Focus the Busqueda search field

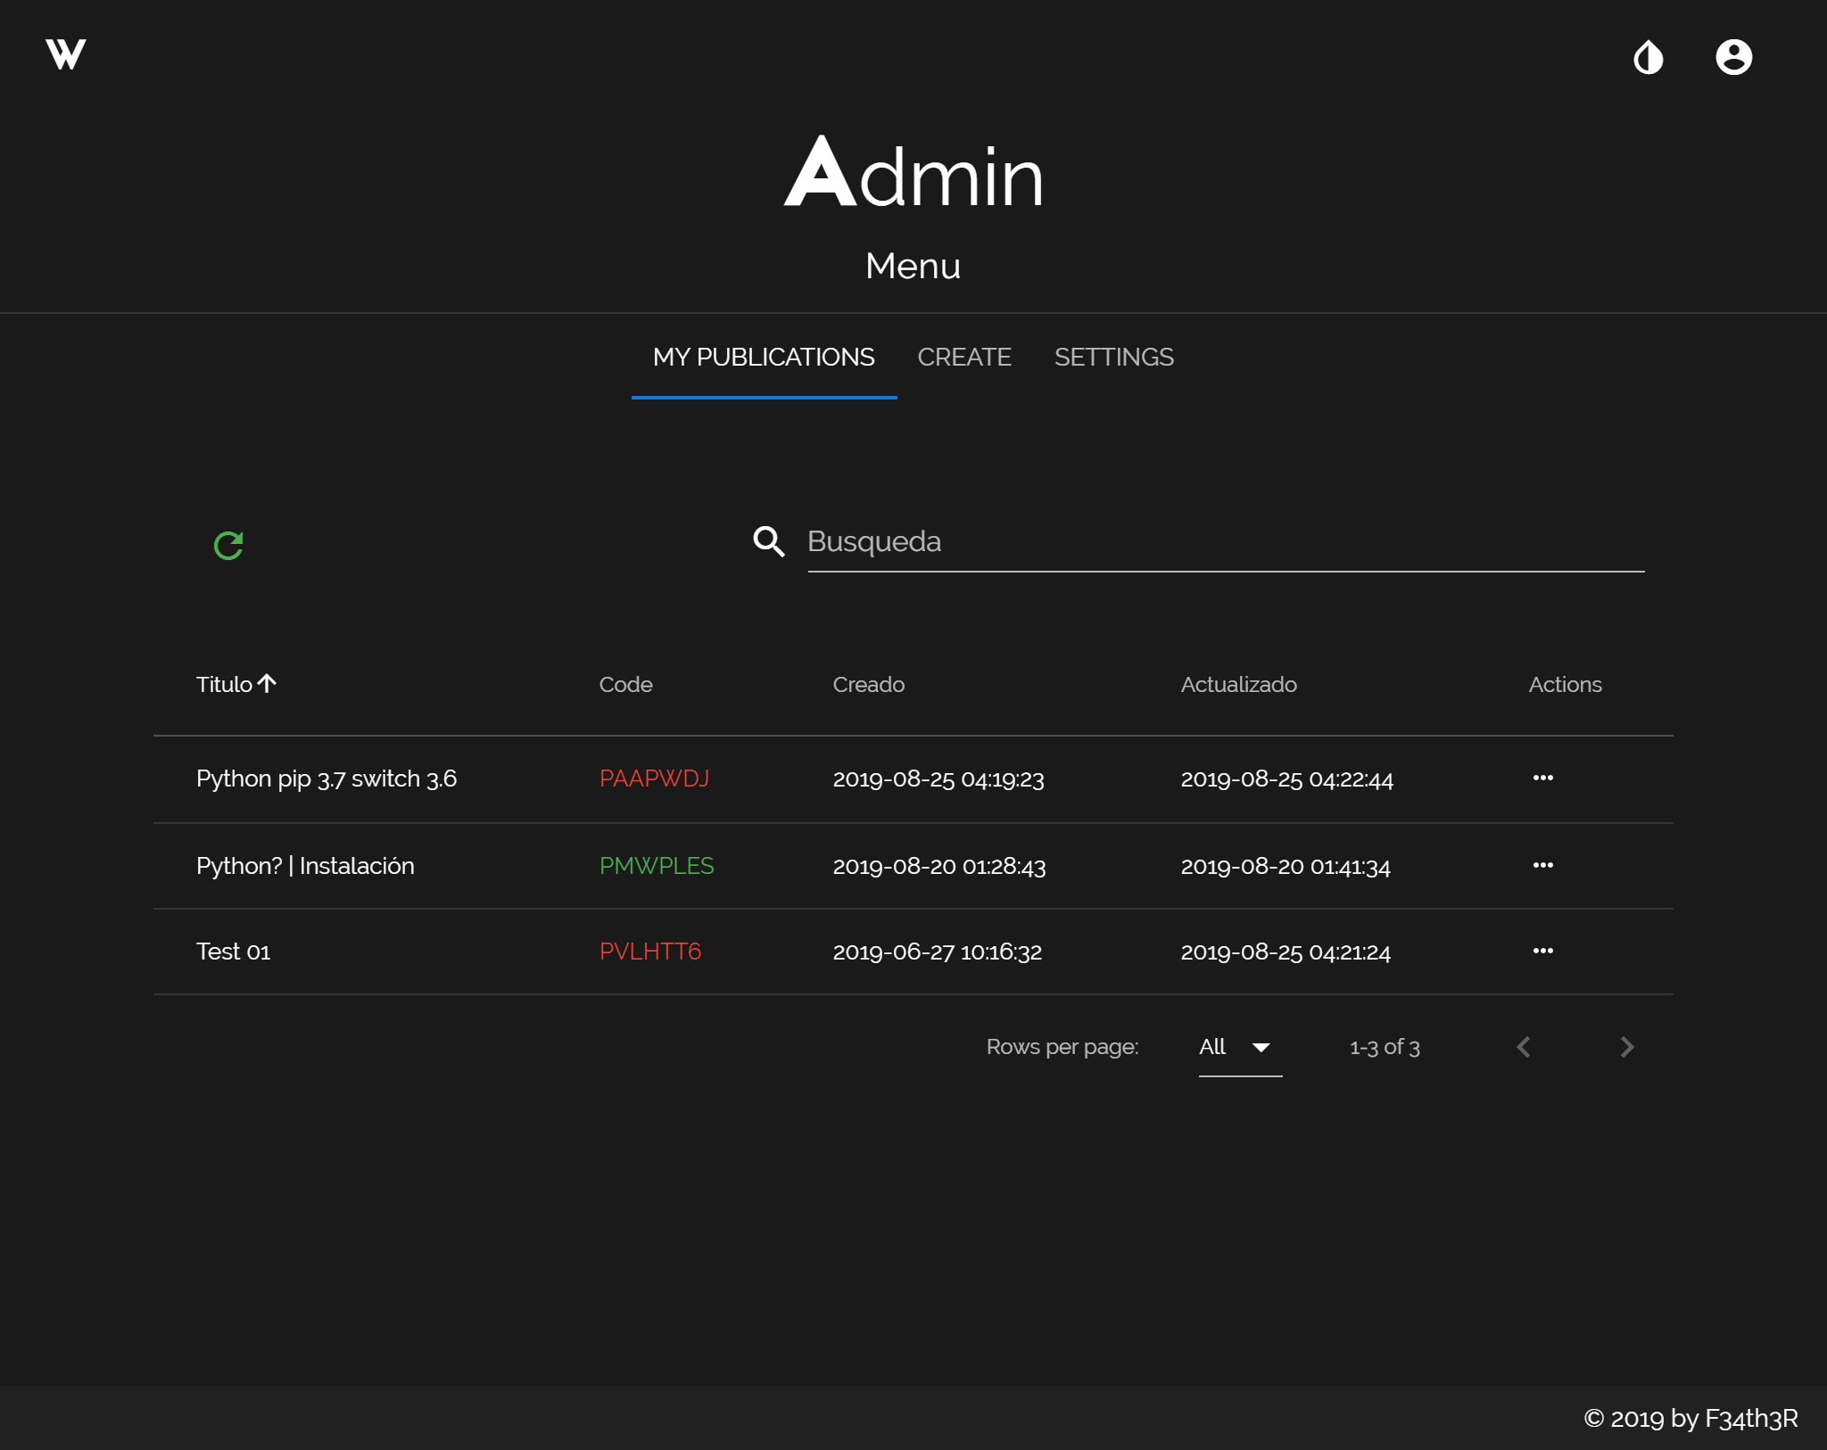point(1224,542)
